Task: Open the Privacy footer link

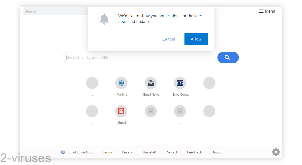Action: point(127,152)
